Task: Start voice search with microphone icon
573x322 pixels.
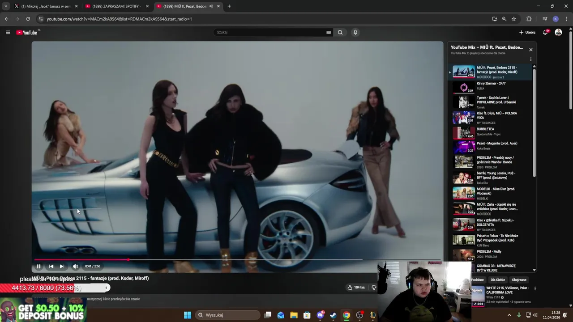Action: point(355,32)
